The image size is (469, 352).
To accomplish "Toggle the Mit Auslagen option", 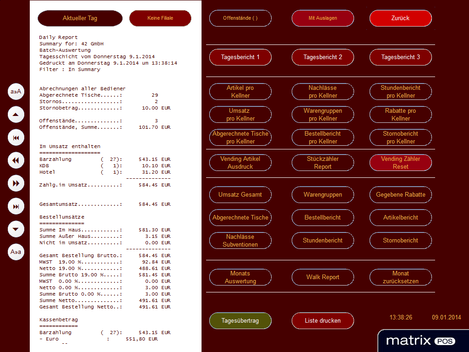I will 322,18.
